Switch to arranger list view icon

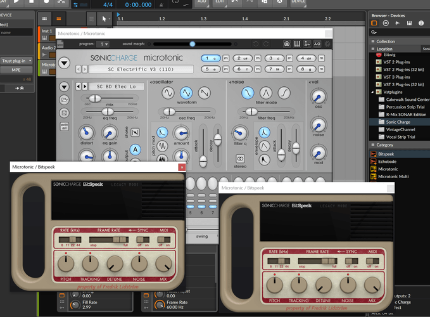tap(59, 19)
